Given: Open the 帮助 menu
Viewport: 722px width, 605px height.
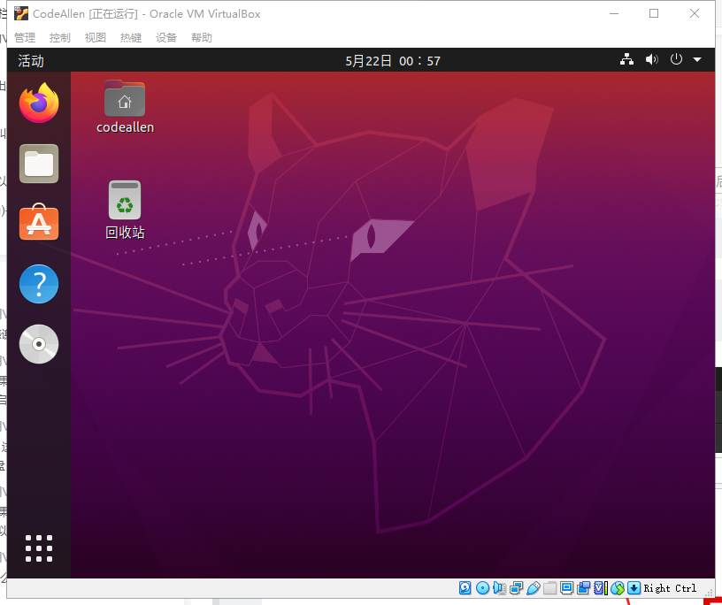Looking at the screenshot, I should 202,37.
